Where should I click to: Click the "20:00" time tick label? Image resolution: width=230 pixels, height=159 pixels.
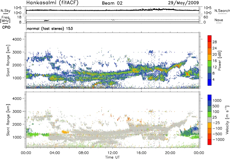(170, 153)
